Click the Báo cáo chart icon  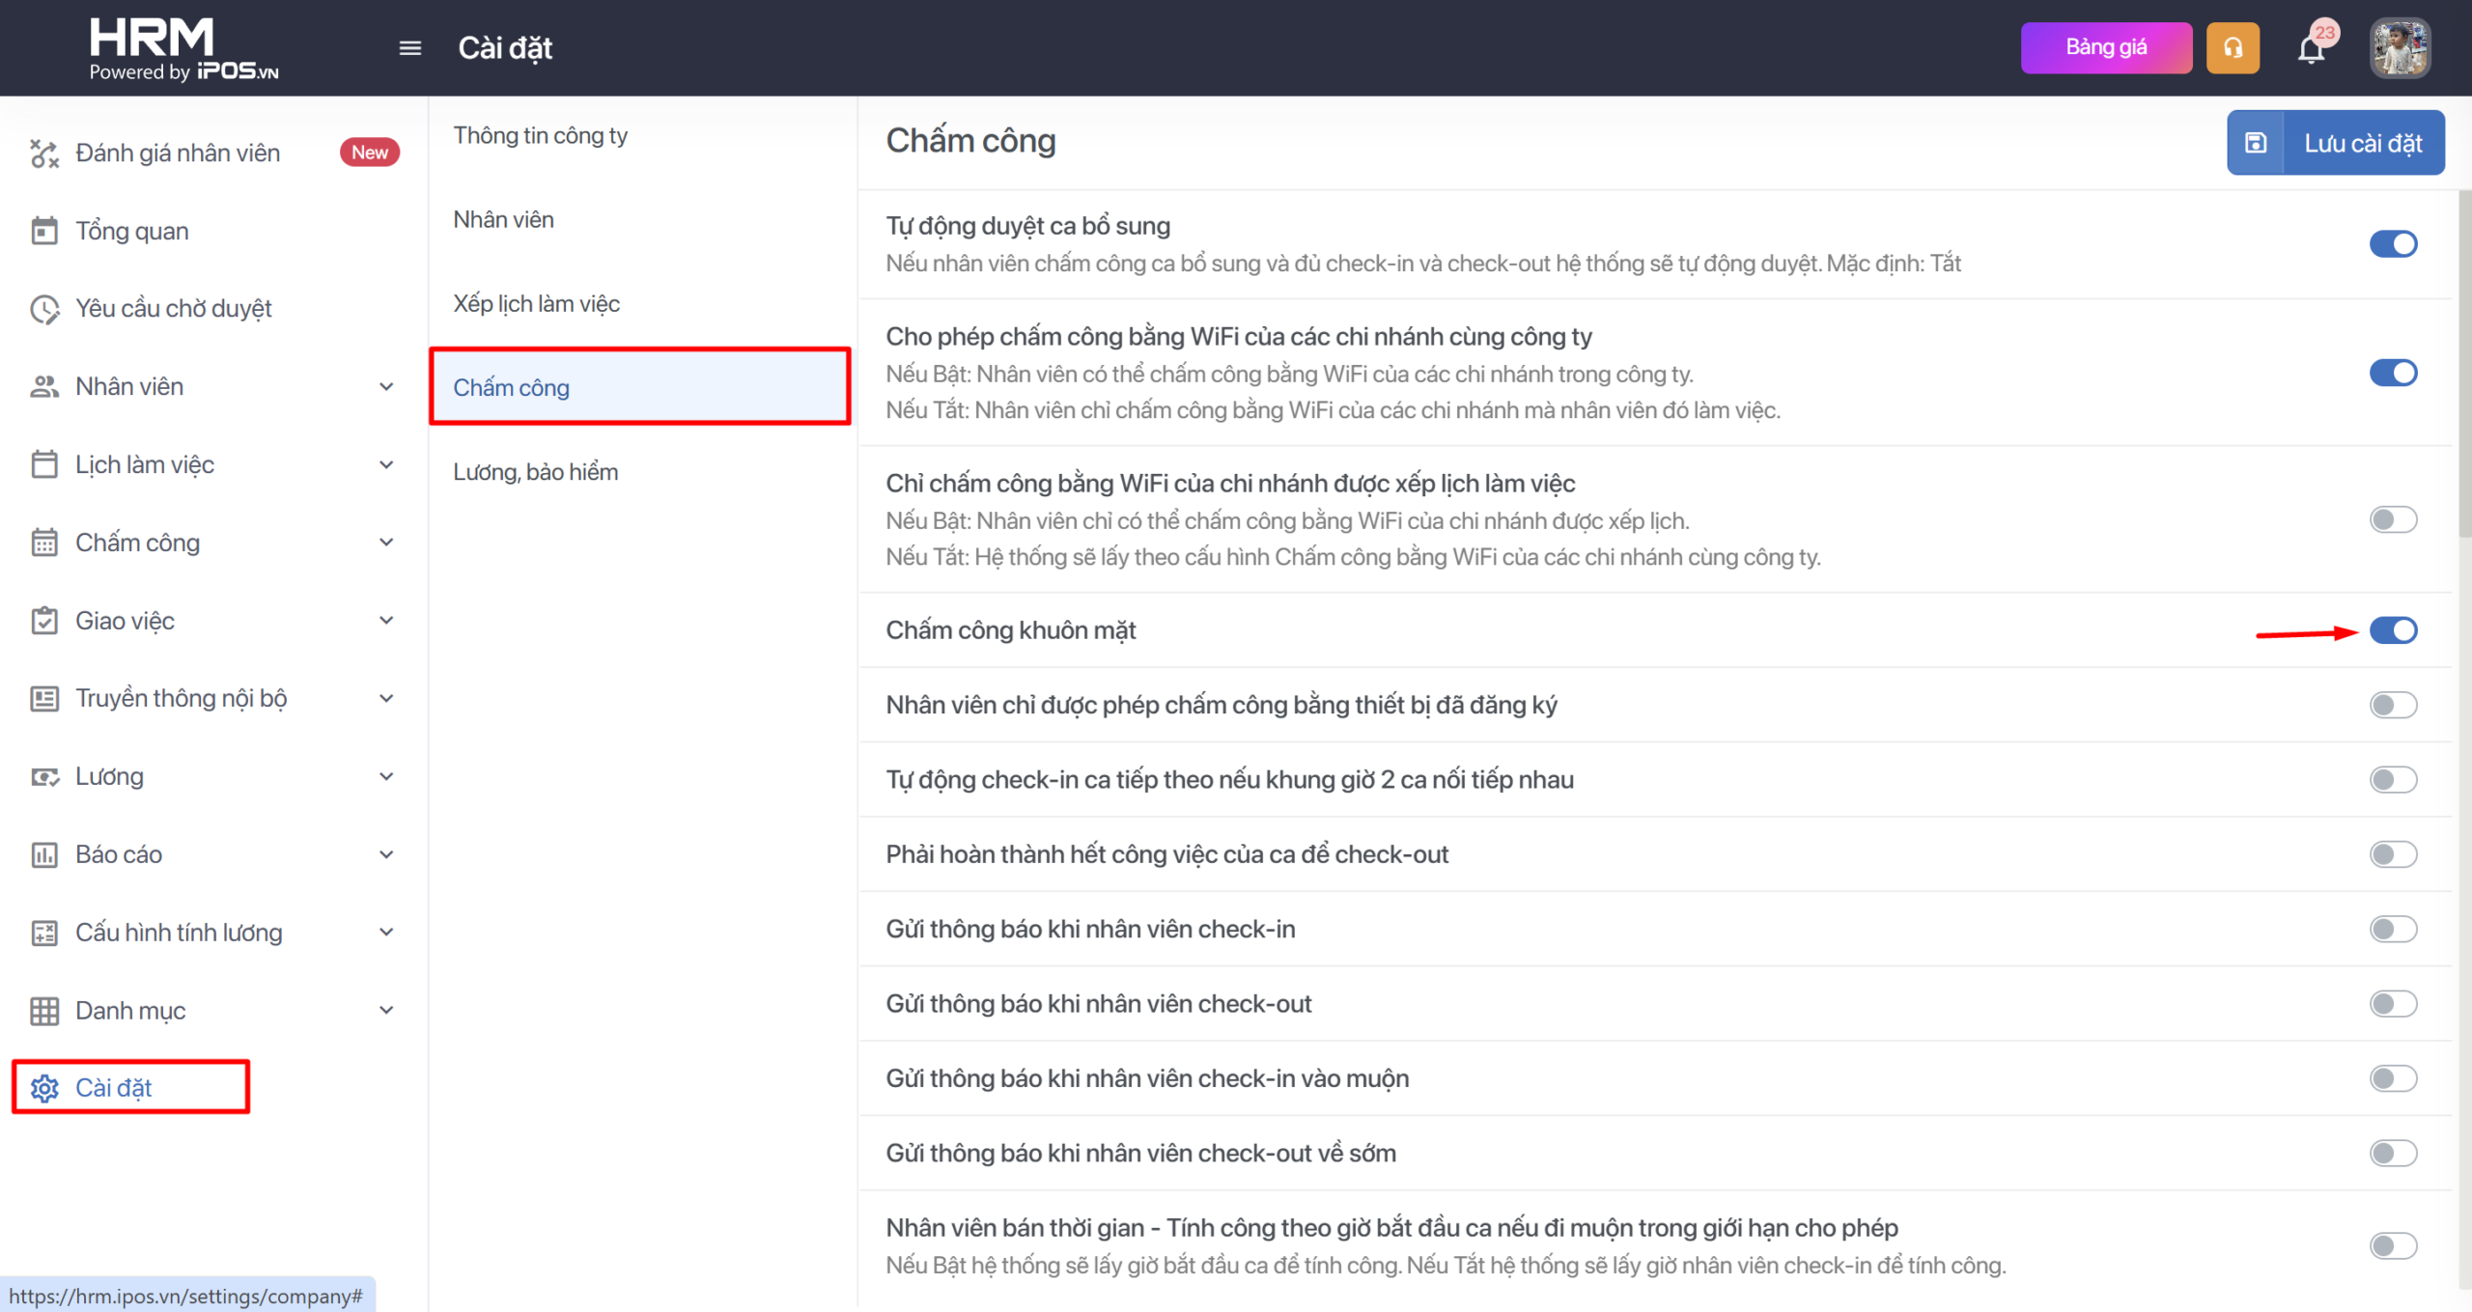[44, 854]
